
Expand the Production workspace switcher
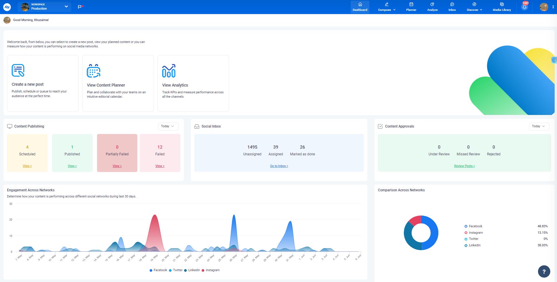[44, 7]
